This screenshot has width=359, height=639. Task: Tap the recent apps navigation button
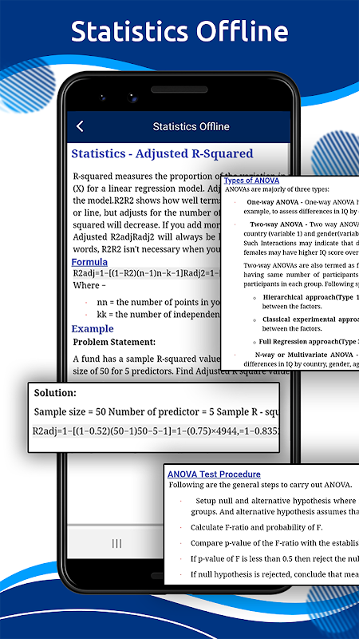click(x=116, y=543)
